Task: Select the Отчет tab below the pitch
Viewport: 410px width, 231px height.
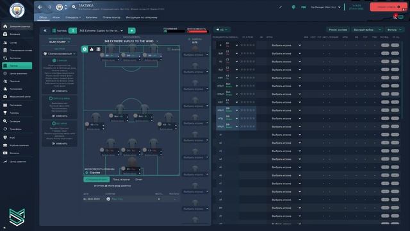Action: (138, 180)
